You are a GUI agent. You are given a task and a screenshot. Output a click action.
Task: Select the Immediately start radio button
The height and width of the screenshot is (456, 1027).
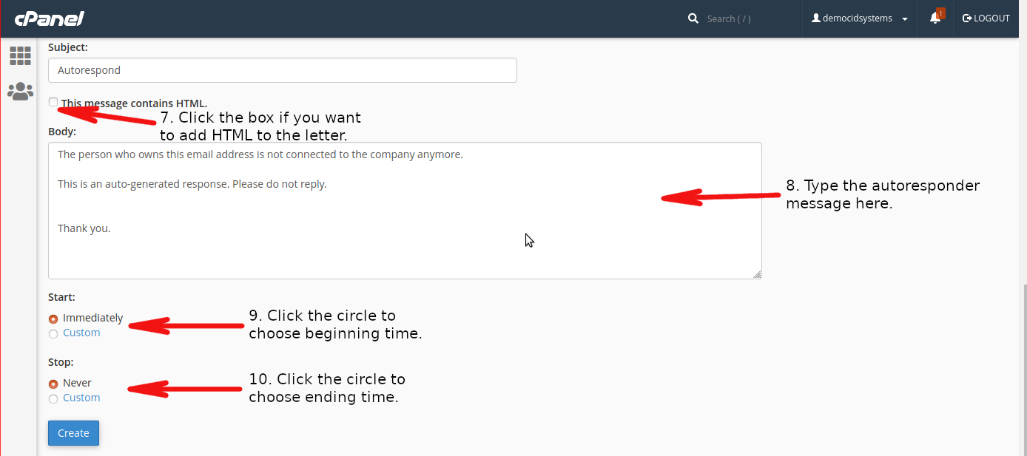(53, 319)
